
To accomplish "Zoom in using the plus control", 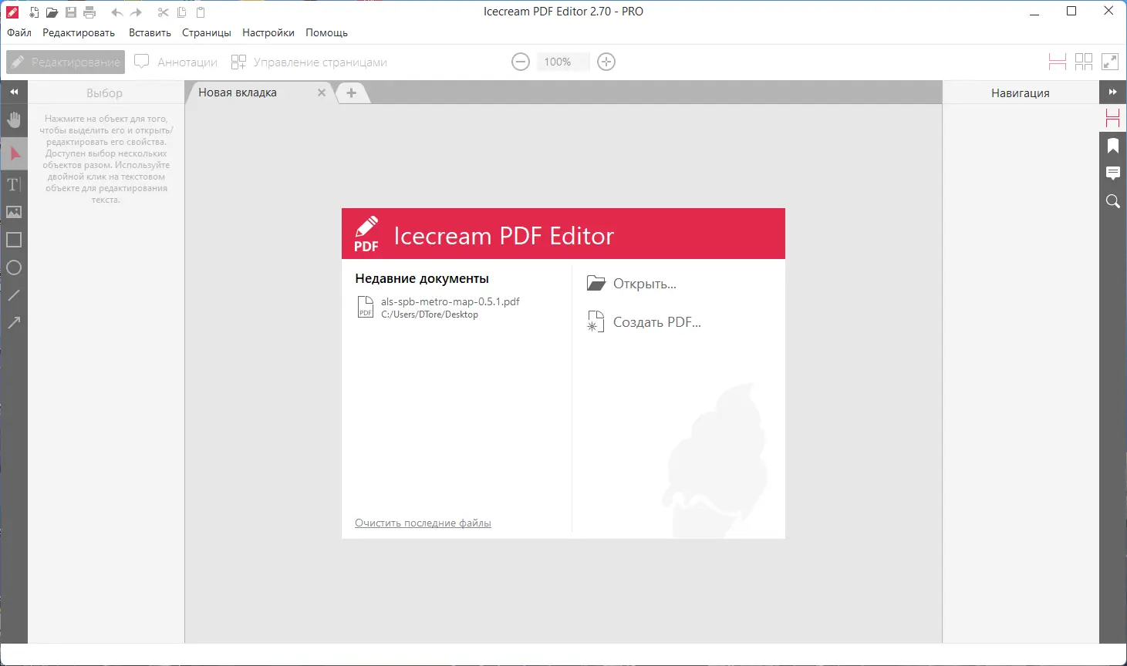I will 606,62.
